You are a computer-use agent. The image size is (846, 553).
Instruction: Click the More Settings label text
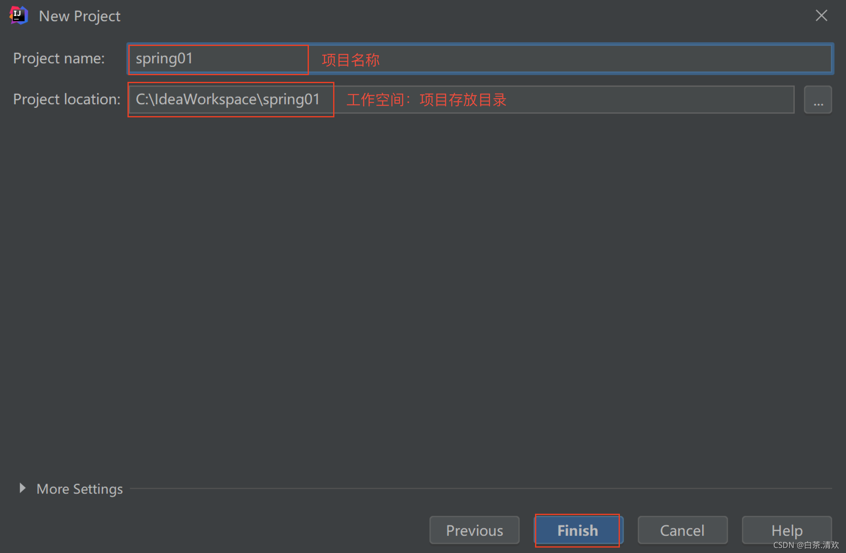pos(79,489)
